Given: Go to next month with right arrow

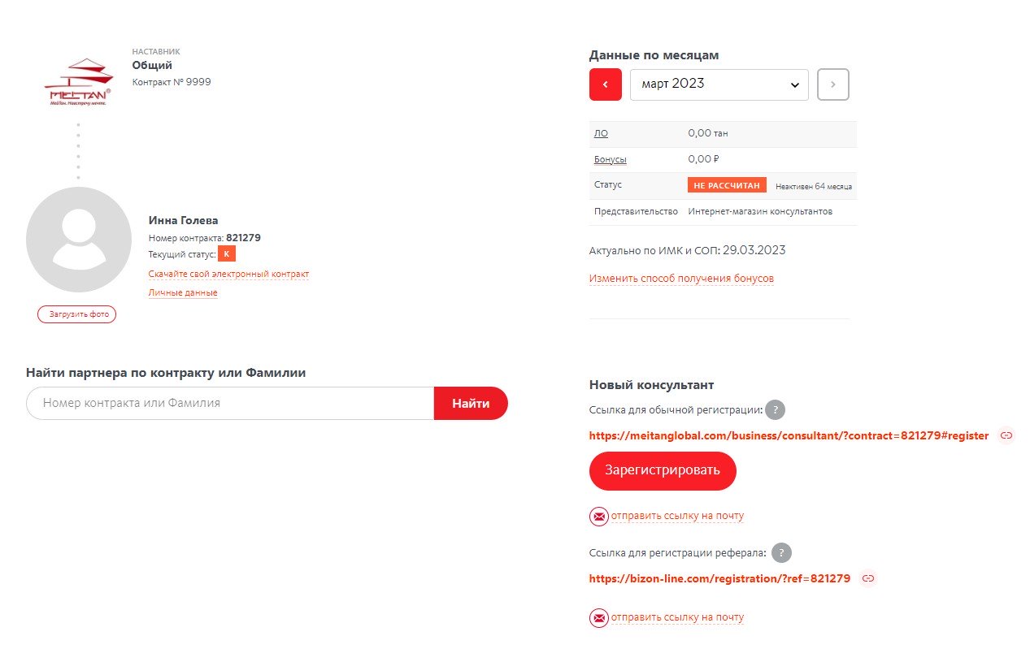Looking at the screenshot, I should coord(832,84).
